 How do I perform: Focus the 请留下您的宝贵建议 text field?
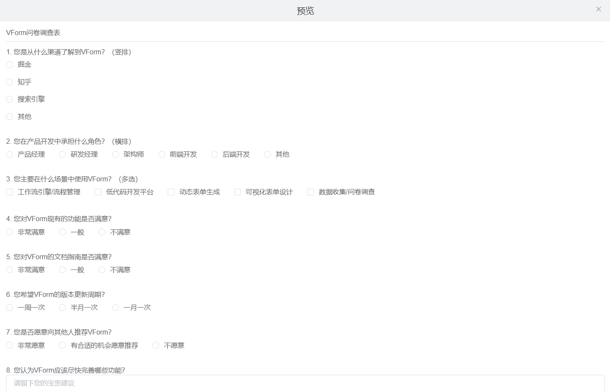click(x=305, y=383)
